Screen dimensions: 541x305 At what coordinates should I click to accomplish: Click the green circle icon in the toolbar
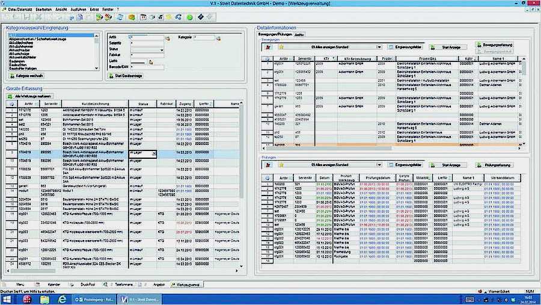189,17
